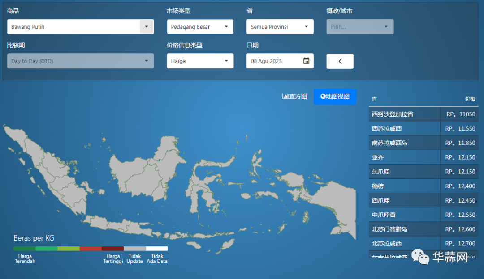The width and height of the screenshot is (484, 279).
Task: Open the disabled Pilih... city dropdown
Action: [x=360, y=27]
